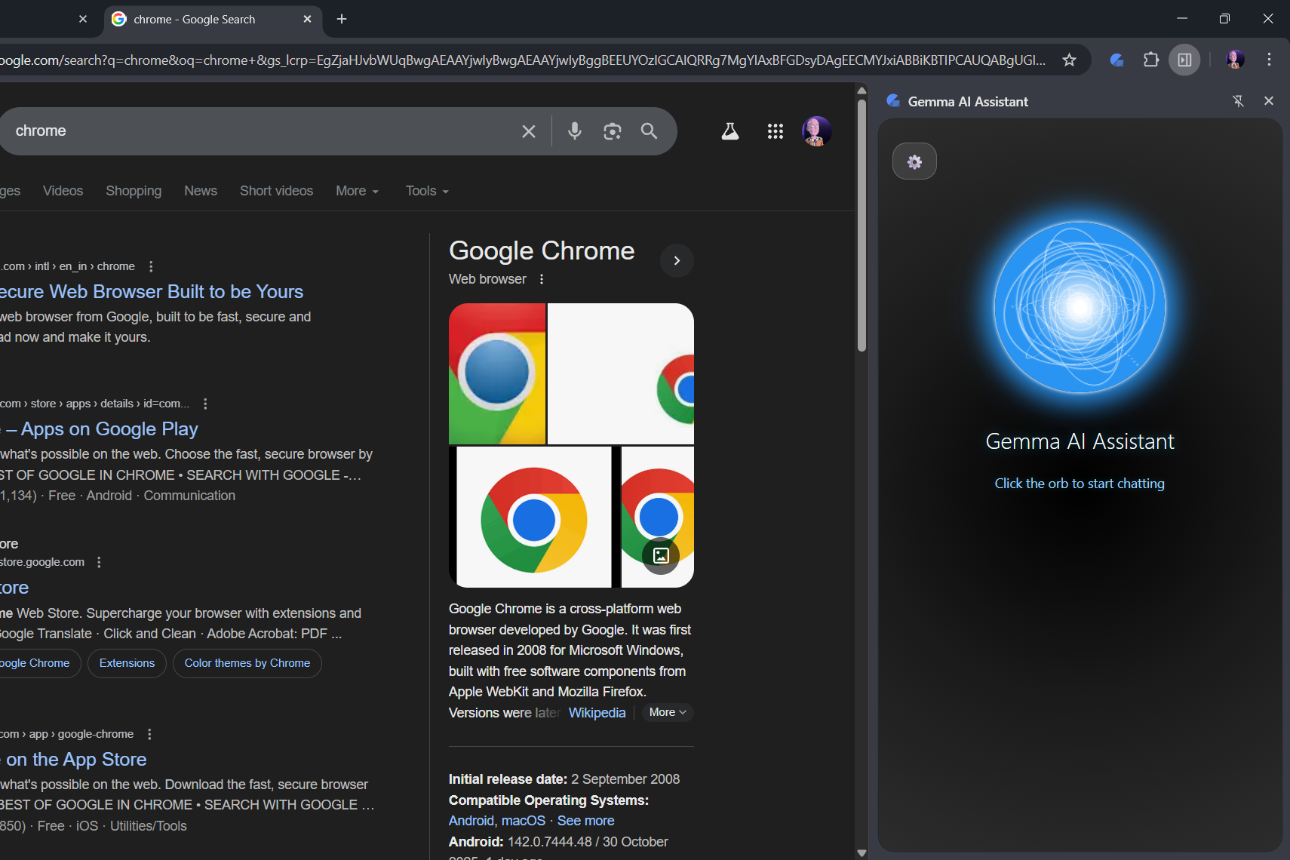Image resolution: width=1290 pixels, height=860 pixels.
Task: Open options for the en_in chrome result
Action: tap(151, 266)
